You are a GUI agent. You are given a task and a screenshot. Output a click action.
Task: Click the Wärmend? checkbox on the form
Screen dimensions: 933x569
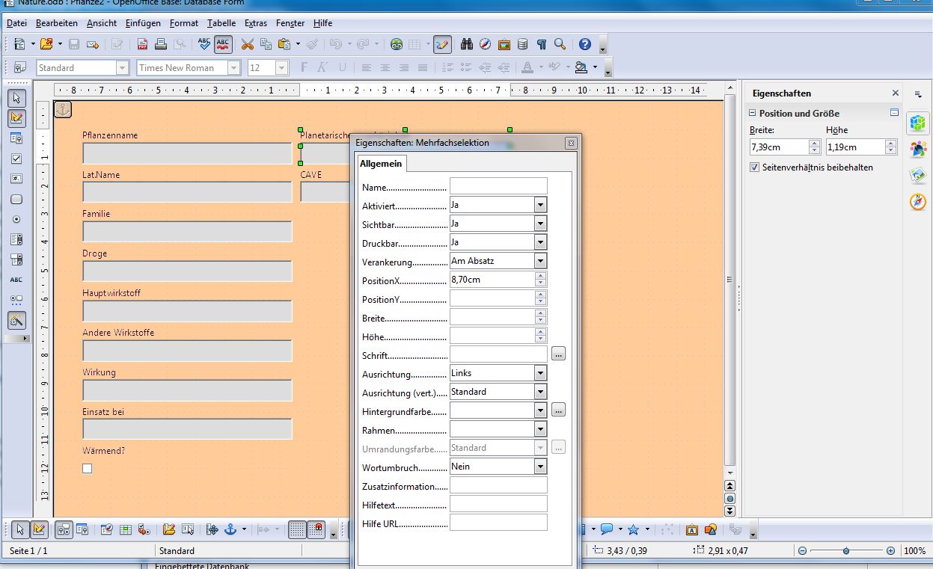click(88, 468)
